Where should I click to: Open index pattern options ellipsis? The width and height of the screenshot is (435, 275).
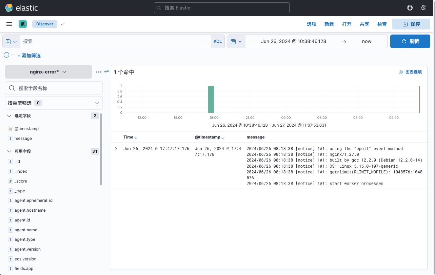[99, 72]
